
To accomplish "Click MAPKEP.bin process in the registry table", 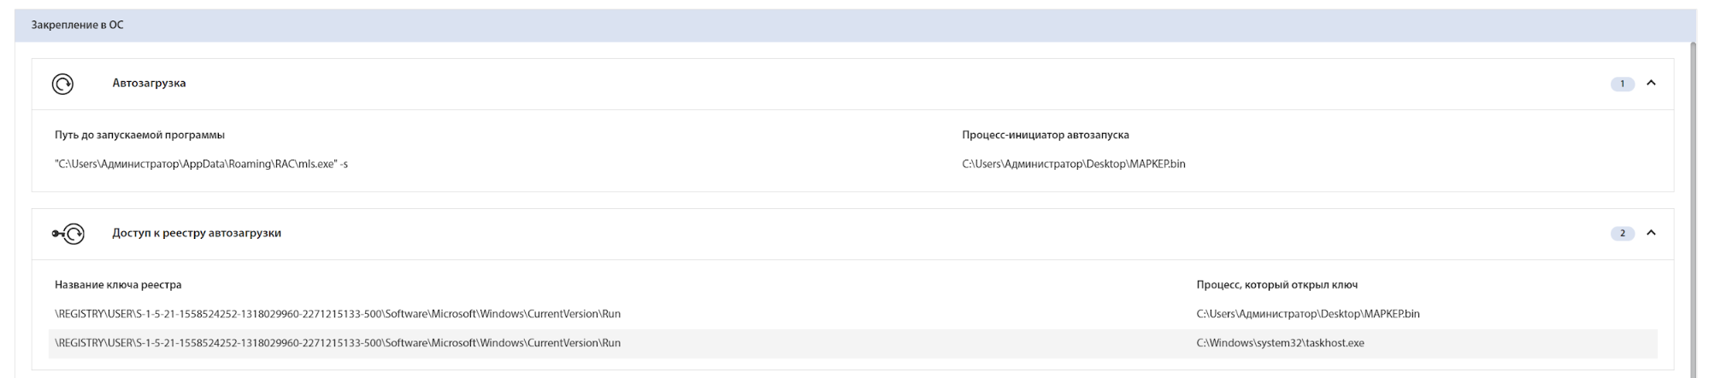I will tap(1307, 314).
